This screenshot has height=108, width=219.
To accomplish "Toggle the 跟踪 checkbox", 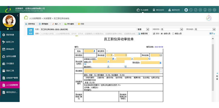I will (154, 34).
